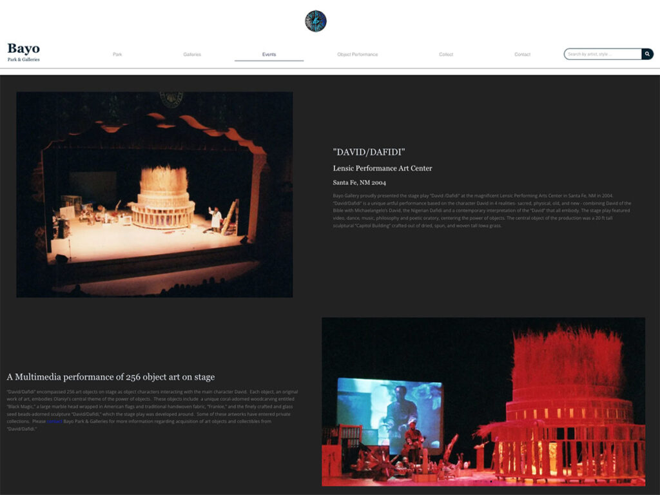The height and width of the screenshot is (495, 660).
Task: Open the stage photo with grass Capitol Building
Action: coord(155,195)
